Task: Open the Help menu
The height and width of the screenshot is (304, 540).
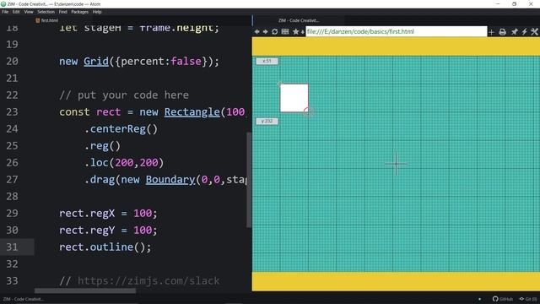Action: (97, 12)
